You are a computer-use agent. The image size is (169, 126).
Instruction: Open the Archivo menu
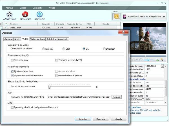click(10, 8)
